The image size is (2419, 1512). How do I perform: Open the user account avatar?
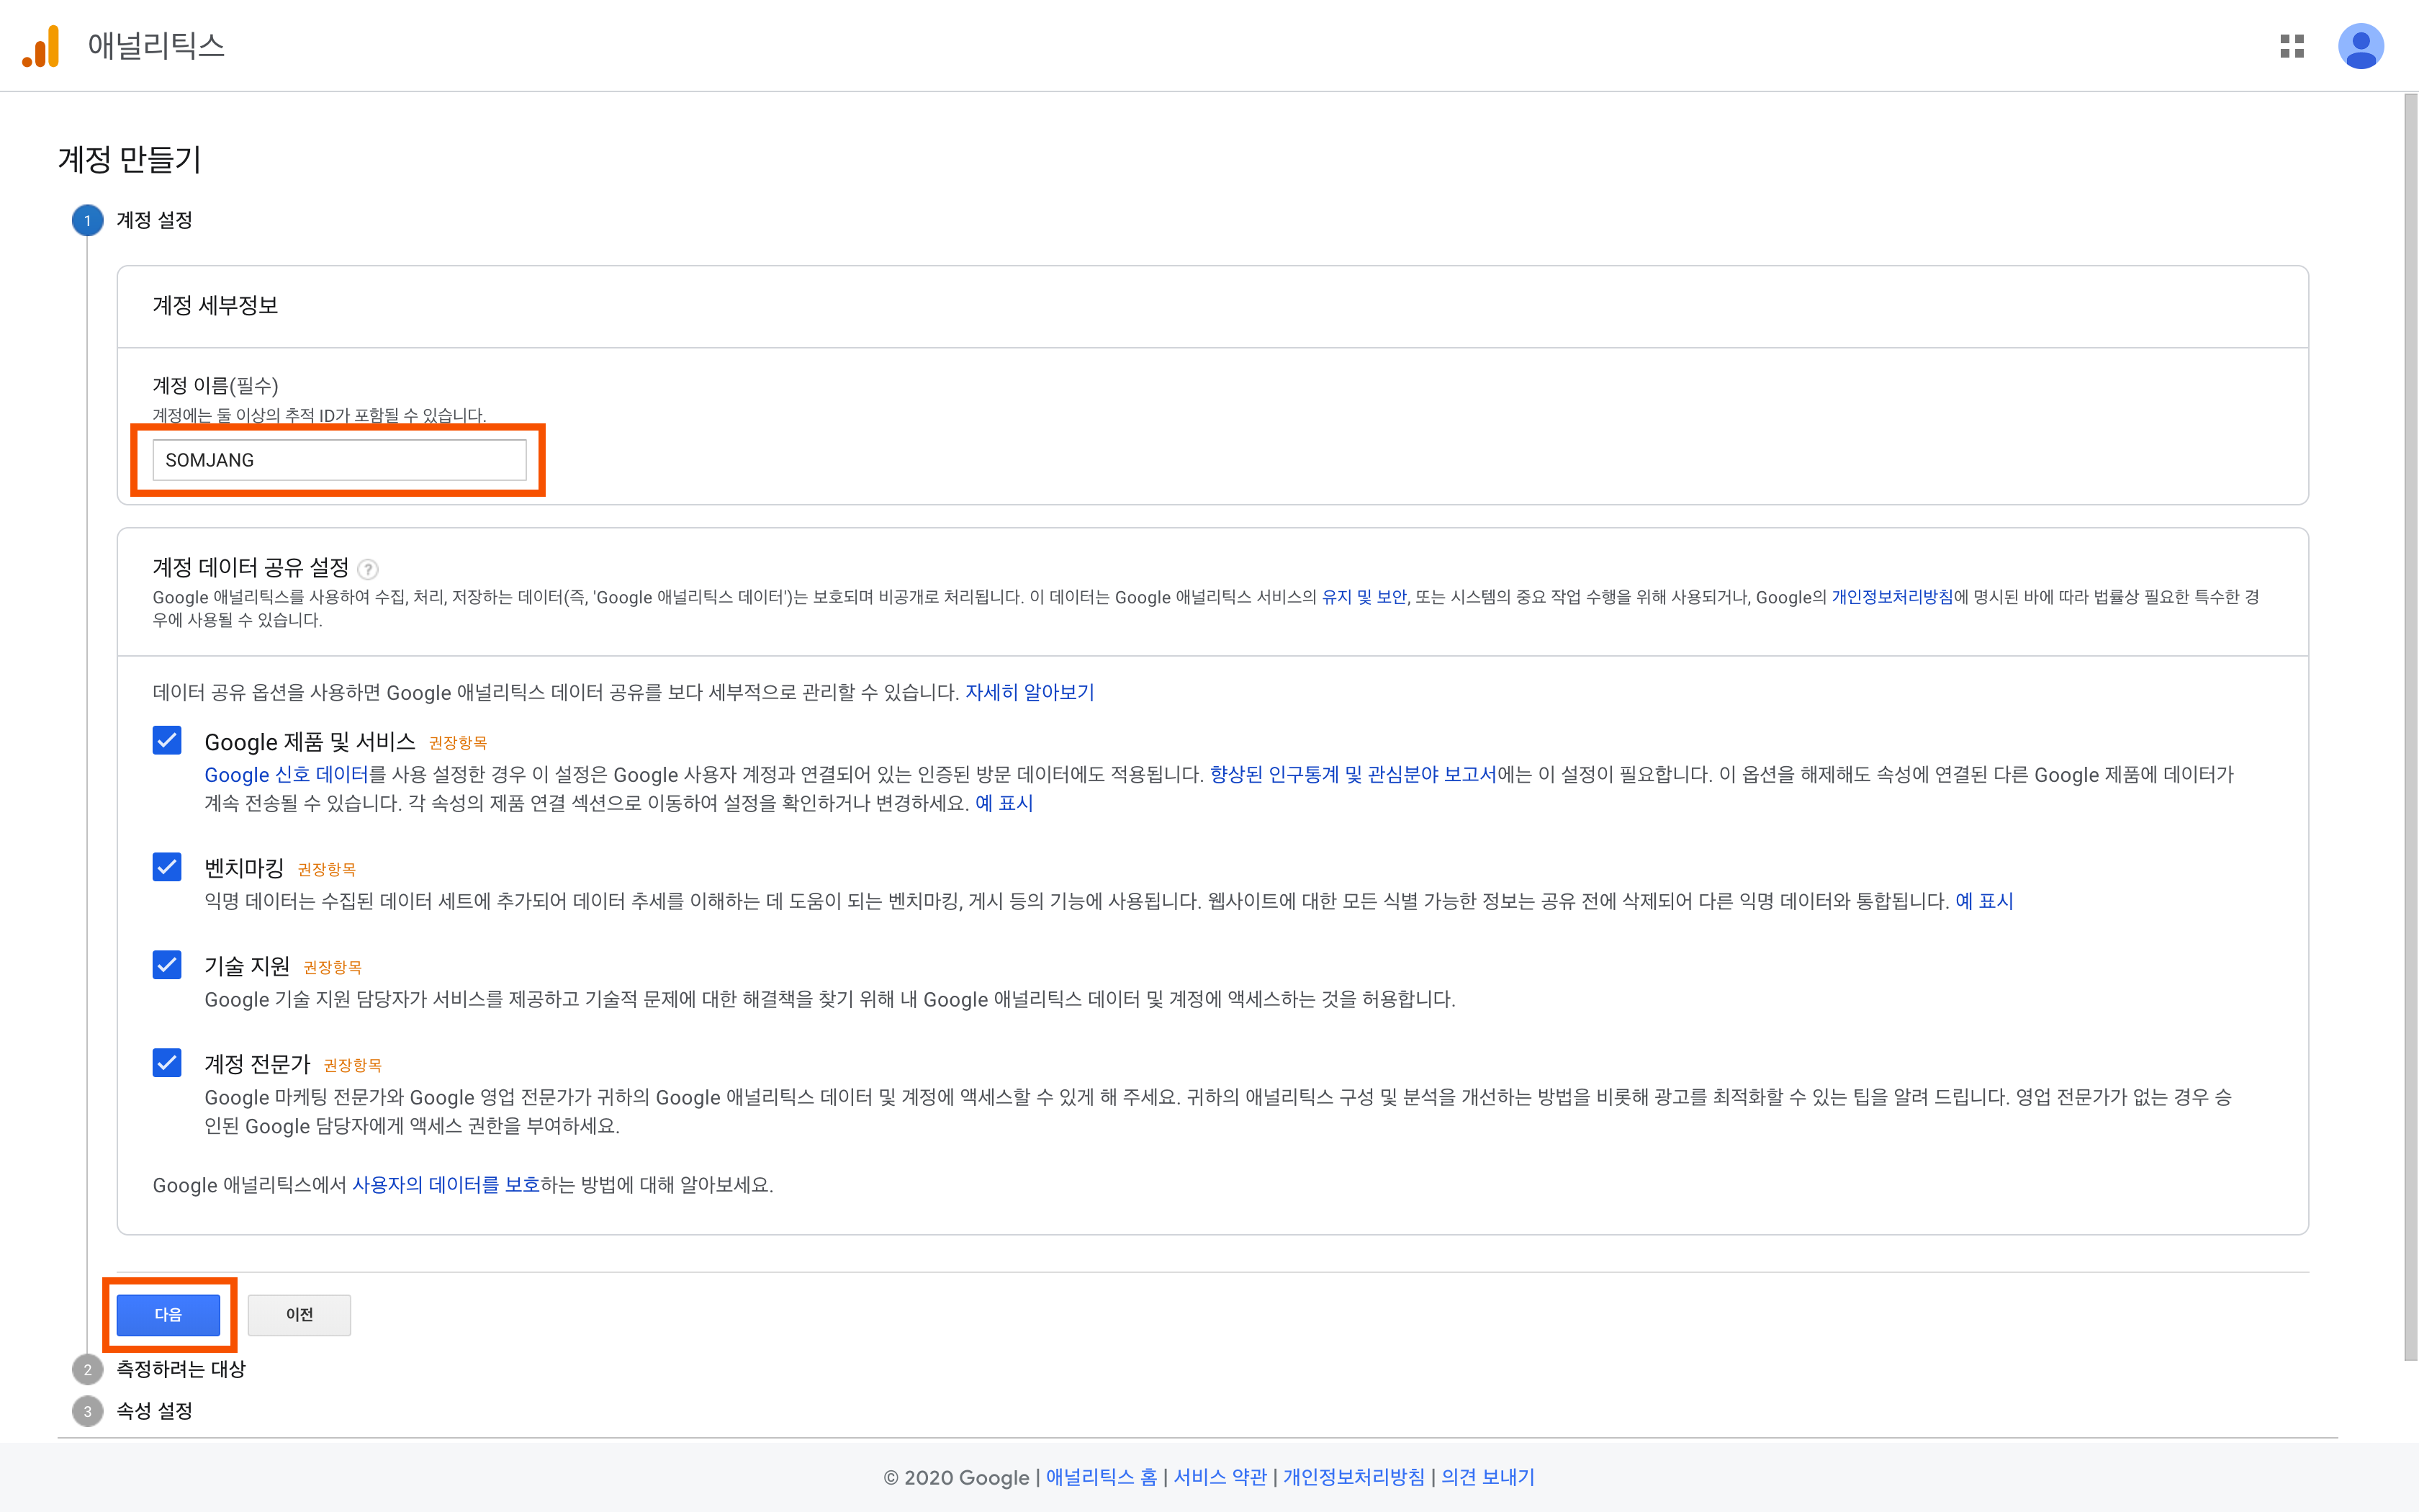(2360, 46)
